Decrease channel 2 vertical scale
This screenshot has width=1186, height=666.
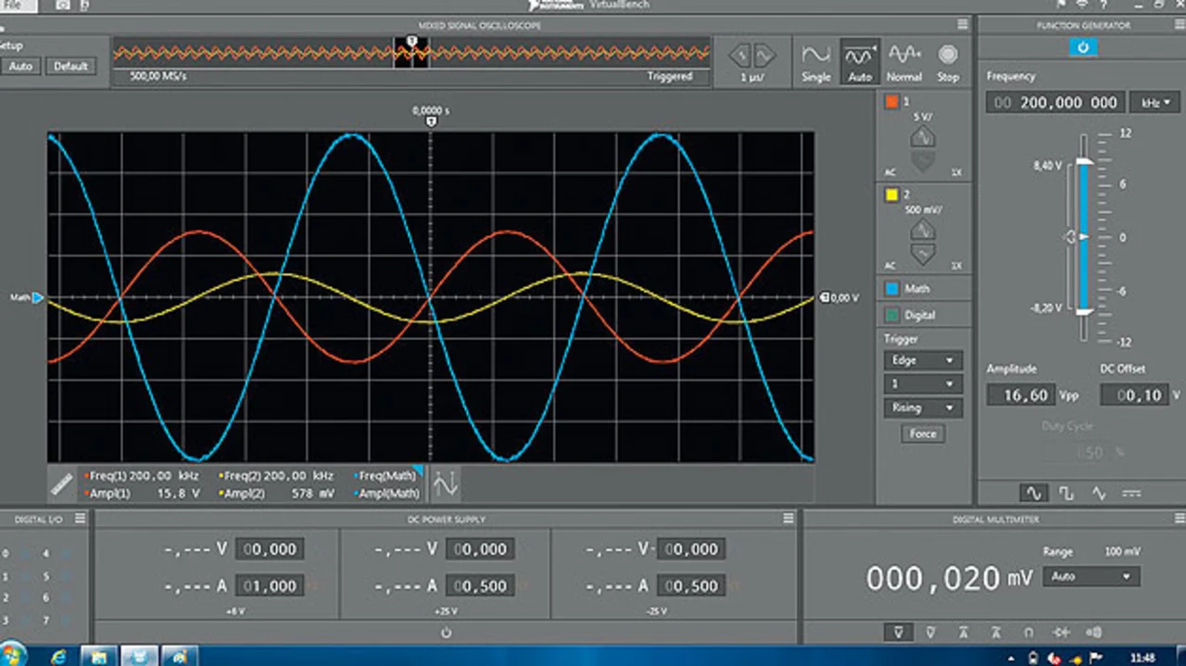923,254
